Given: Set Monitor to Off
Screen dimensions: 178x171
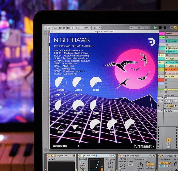Looking at the screenshot, I should (176, 106).
